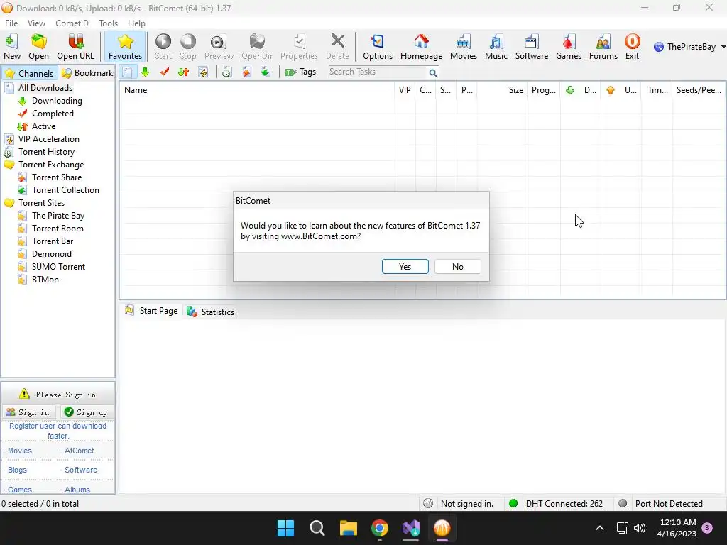This screenshot has height=545, width=727.
Task: Click No in the BitComet dialog
Action: (458, 267)
